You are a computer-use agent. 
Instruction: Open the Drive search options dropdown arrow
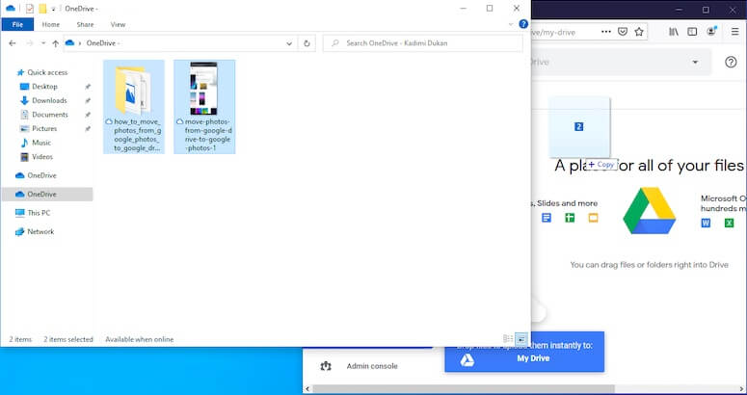[x=695, y=62]
